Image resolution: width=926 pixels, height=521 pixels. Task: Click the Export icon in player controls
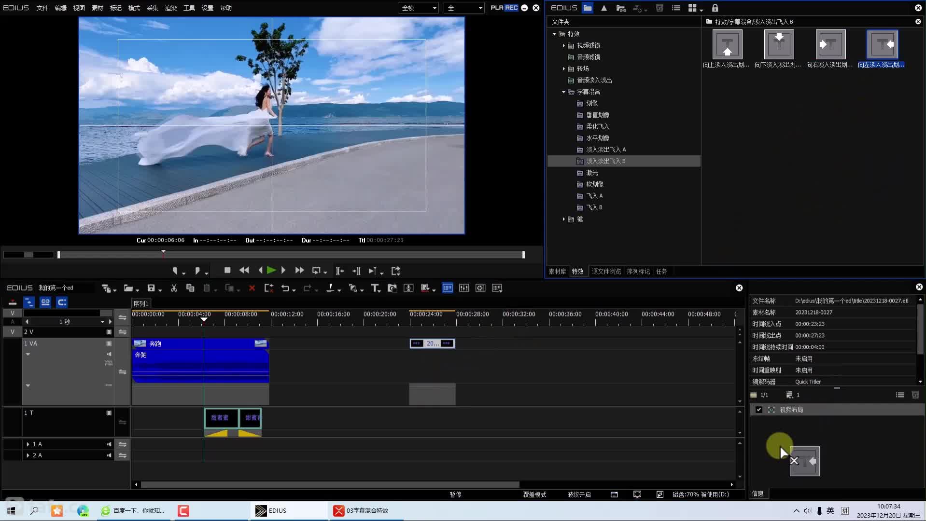click(x=396, y=271)
